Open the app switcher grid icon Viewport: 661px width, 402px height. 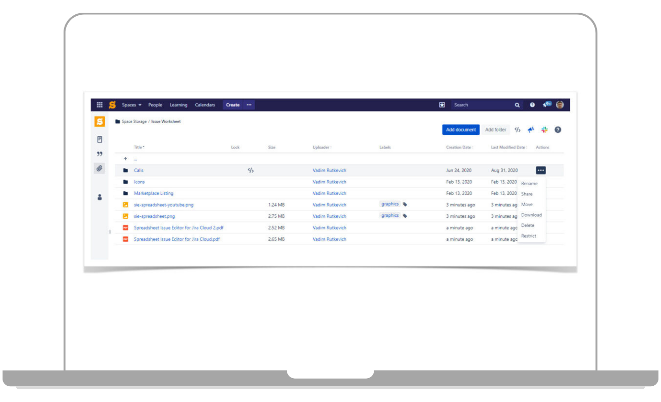[100, 104]
